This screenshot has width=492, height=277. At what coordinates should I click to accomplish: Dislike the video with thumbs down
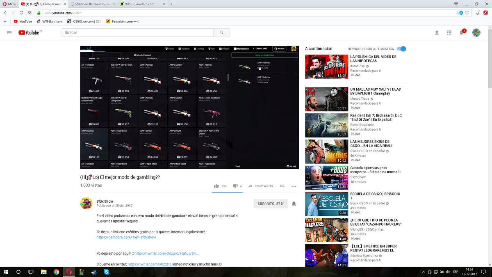[235, 186]
